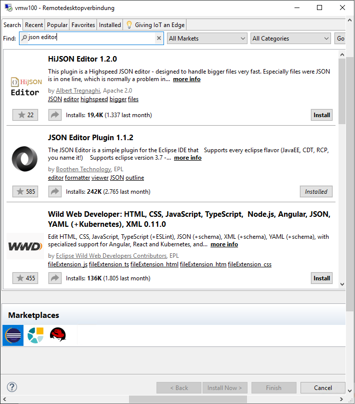The image size is (355, 404).
Task: Open more info for JSON Editor Plugin
Action: coord(187,158)
